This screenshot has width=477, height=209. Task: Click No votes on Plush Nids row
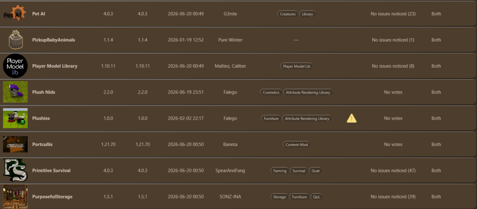[393, 92]
